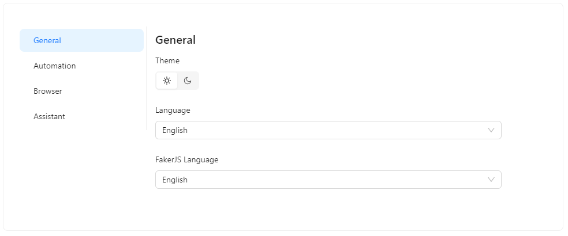The width and height of the screenshot is (568, 236).
Task: Toggle the theme segmented switch
Action: coord(177,81)
